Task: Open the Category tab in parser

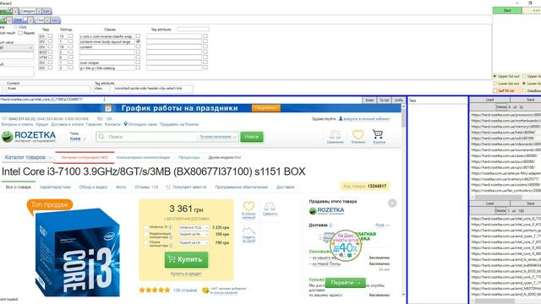Action: point(28,11)
